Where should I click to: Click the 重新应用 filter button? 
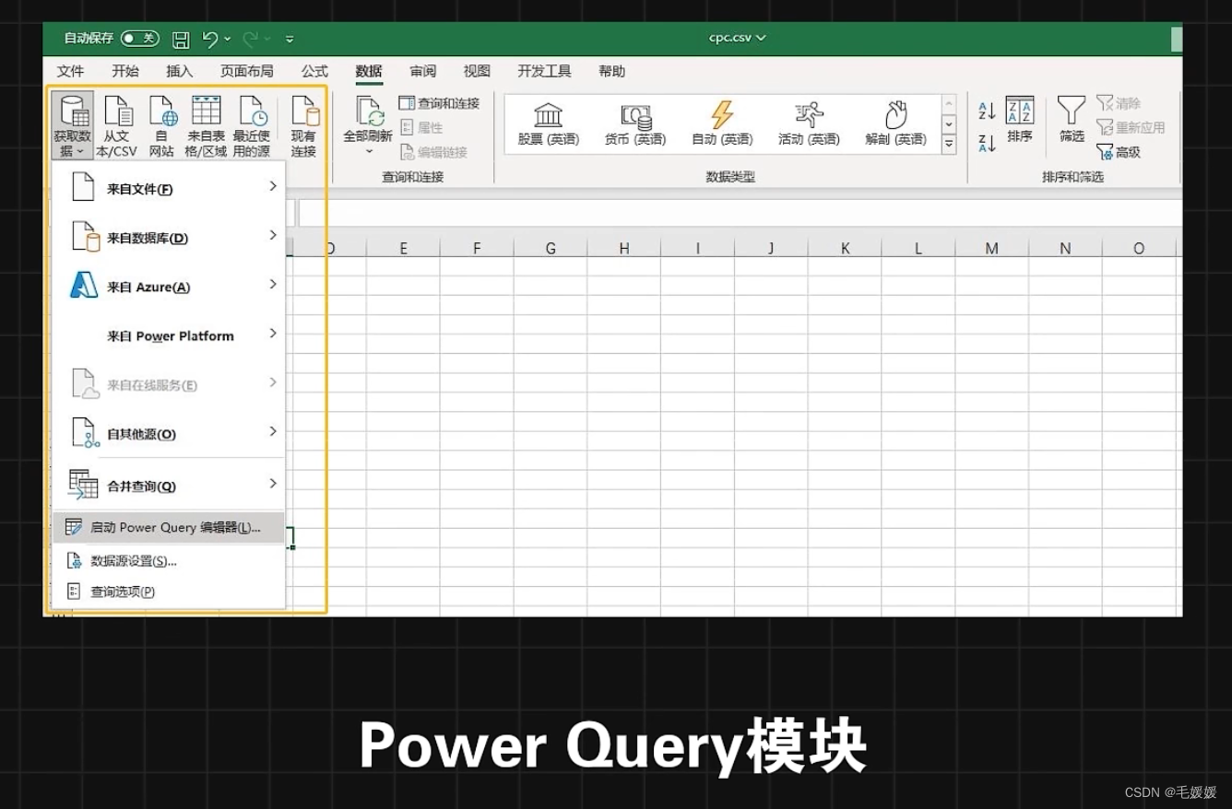[x=1131, y=127]
